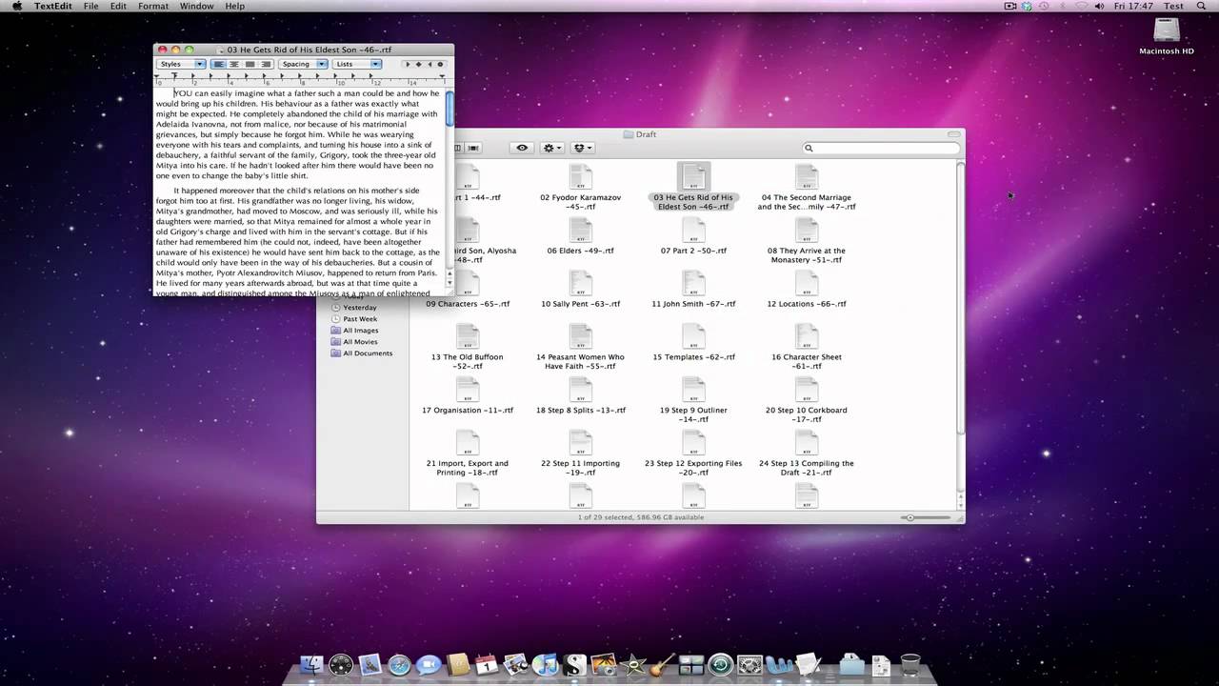
Task: Choose left tab stop marker in ruler toolbar
Action: pyautogui.click(x=408, y=64)
